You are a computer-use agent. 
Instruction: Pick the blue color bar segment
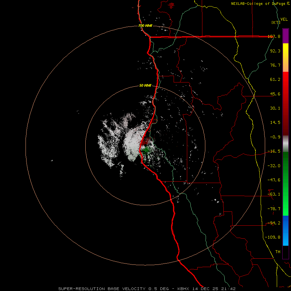point(286,231)
